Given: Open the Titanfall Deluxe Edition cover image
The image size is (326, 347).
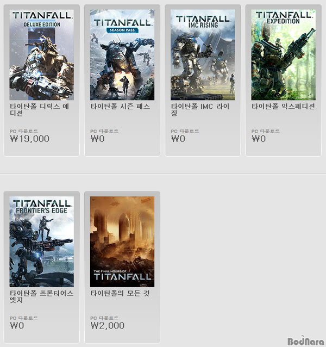Looking at the screenshot, I should 41,55.
